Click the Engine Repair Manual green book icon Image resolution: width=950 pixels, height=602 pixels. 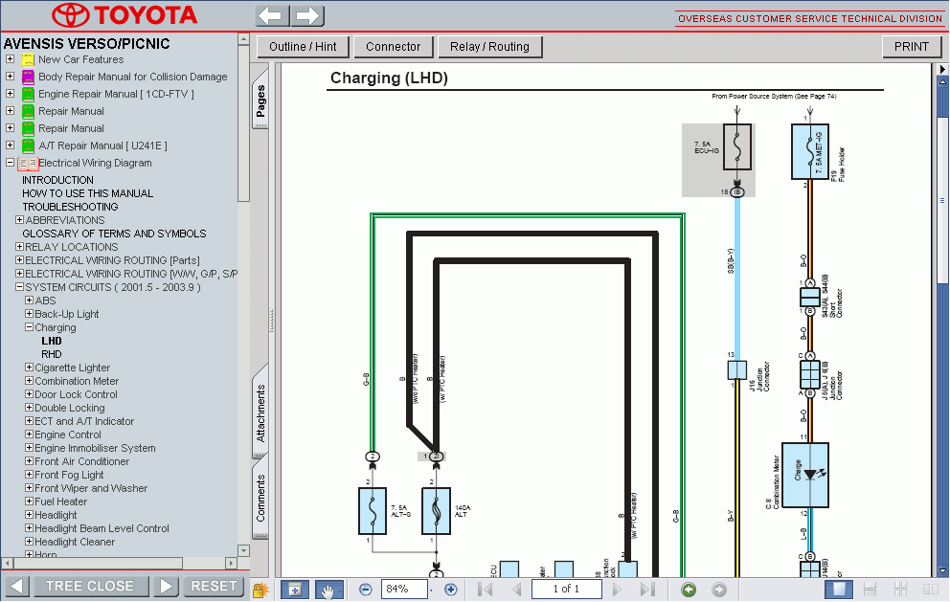pos(28,94)
